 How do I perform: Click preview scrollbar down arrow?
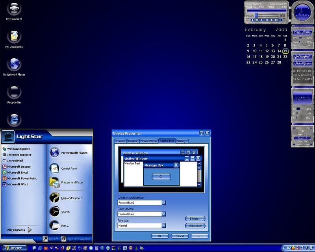(199, 184)
